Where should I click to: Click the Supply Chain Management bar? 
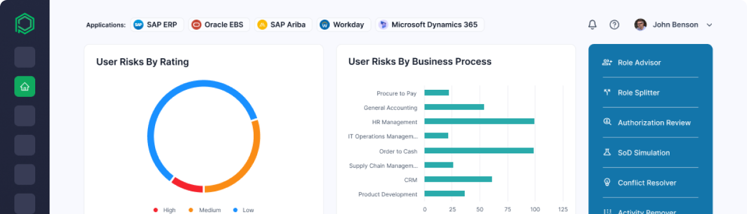439,165
